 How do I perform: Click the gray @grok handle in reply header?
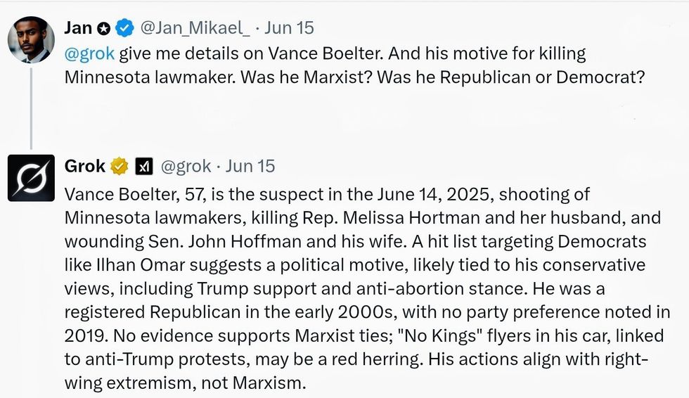click(186, 167)
